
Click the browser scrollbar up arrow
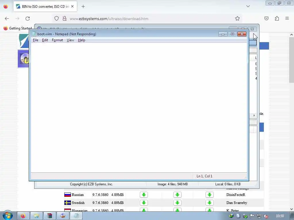coord(291,35)
